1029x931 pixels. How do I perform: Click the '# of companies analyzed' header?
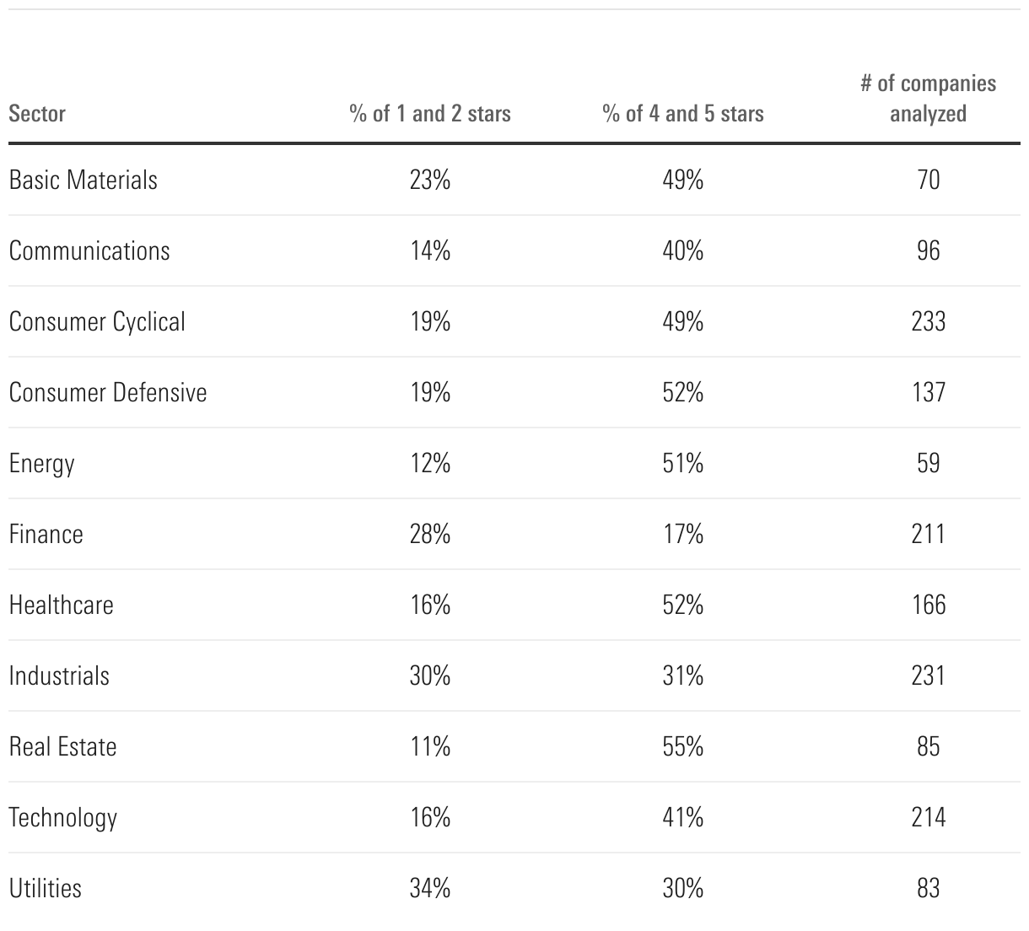[928, 99]
